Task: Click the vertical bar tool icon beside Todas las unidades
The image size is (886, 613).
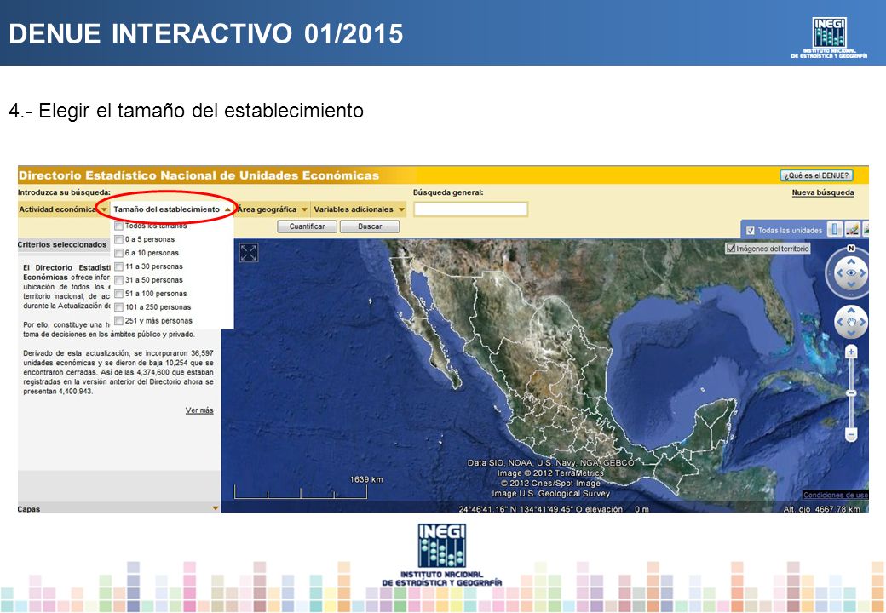Action: click(x=834, y=229)
